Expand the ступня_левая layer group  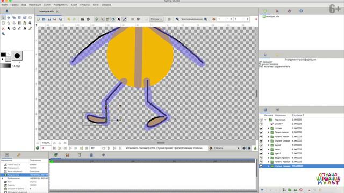[x=269, y=140]
